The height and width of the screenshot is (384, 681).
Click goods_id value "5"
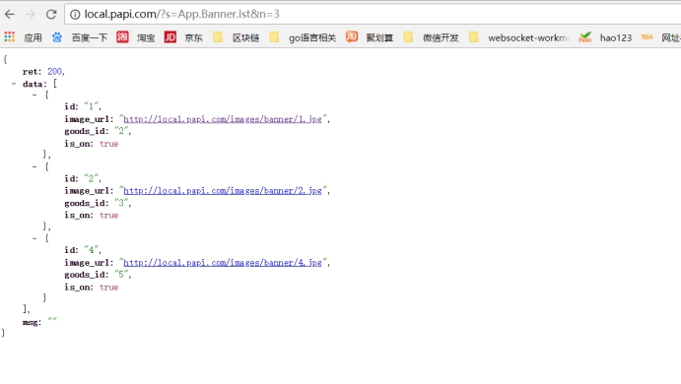(x=121, y=275)
